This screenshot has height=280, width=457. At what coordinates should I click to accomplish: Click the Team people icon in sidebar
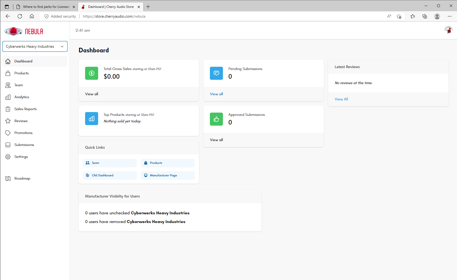coord(8,85)
